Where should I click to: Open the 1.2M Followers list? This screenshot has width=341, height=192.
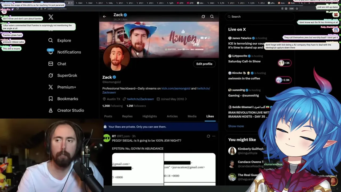pos(136,106)
